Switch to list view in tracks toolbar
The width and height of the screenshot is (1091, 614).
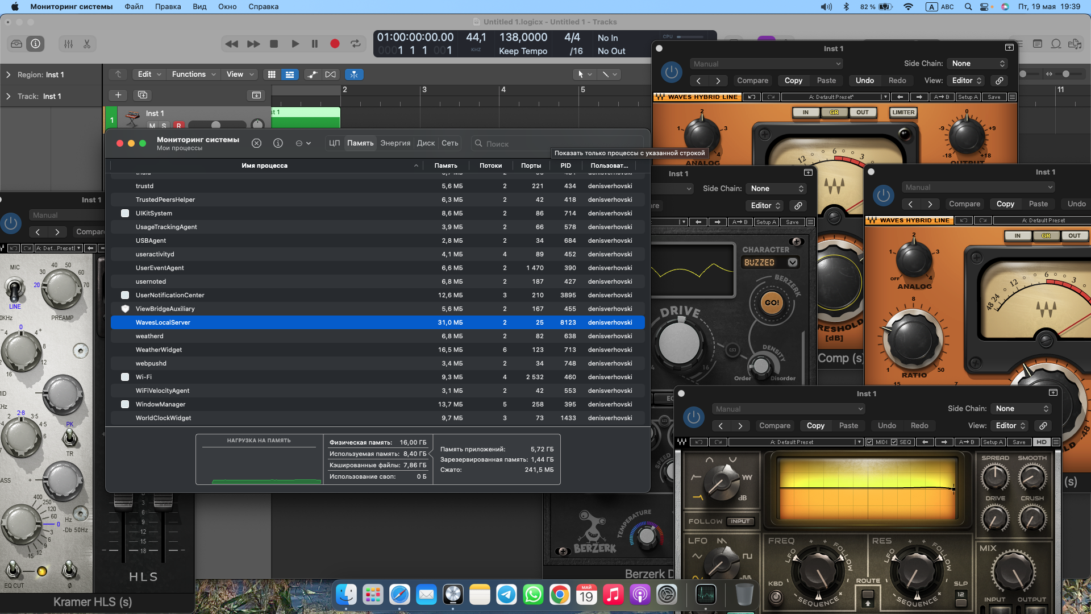[x=290, y=74]
